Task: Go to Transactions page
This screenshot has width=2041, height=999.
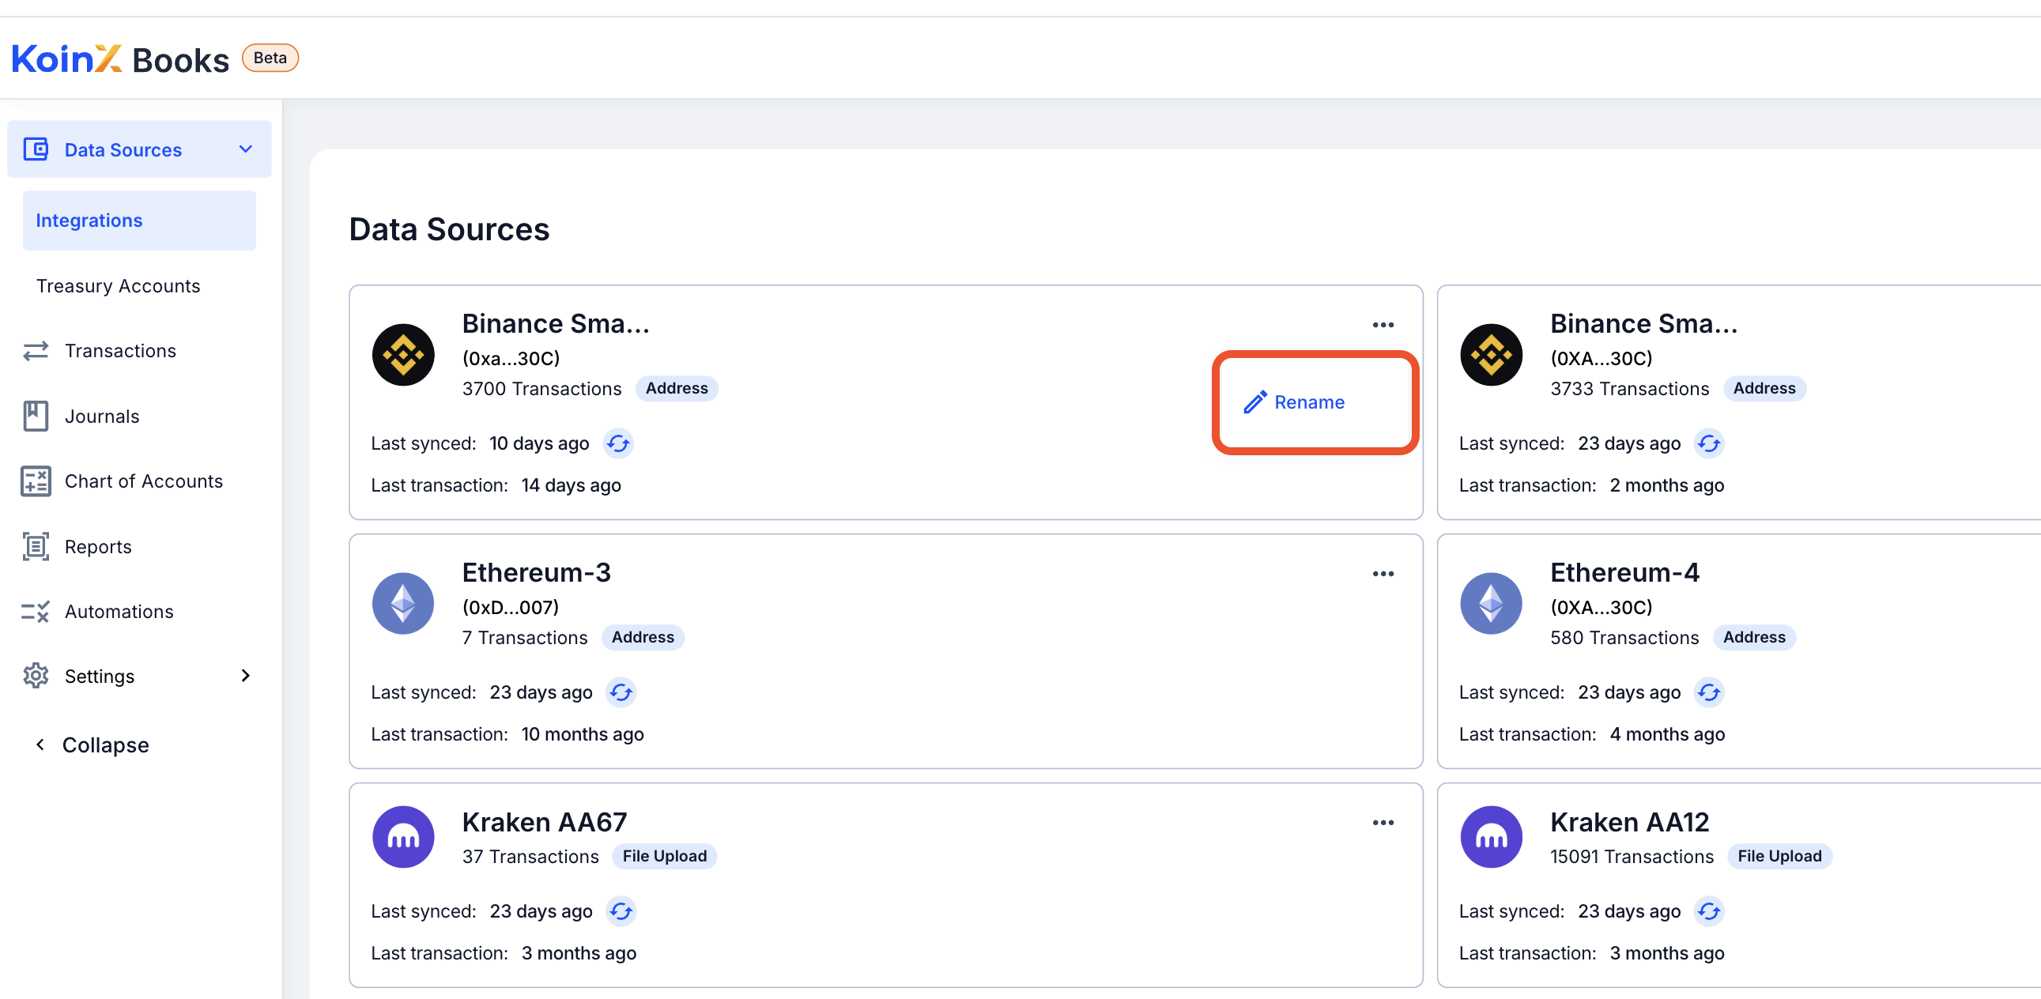Action: (x=120, y=350)
